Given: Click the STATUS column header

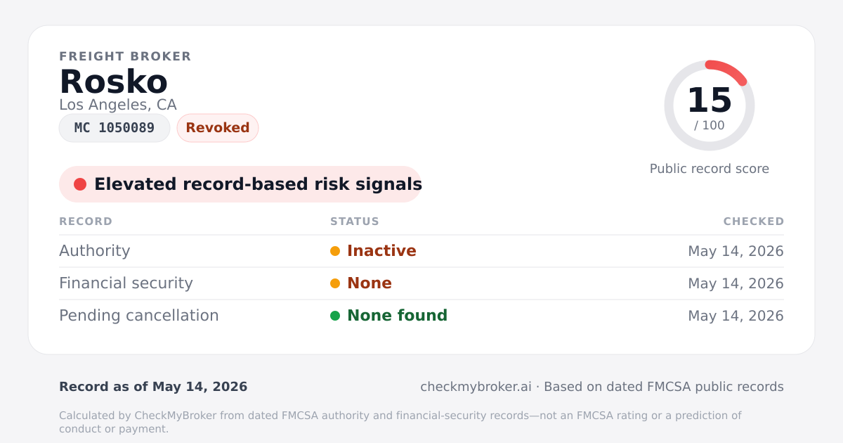Looking at the screenshot, I should pos(355,222).
